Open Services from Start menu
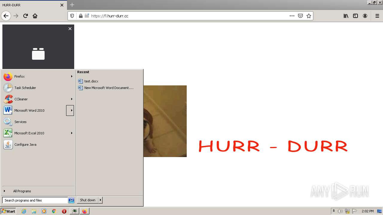383x215 pixels. click(38, 122)
